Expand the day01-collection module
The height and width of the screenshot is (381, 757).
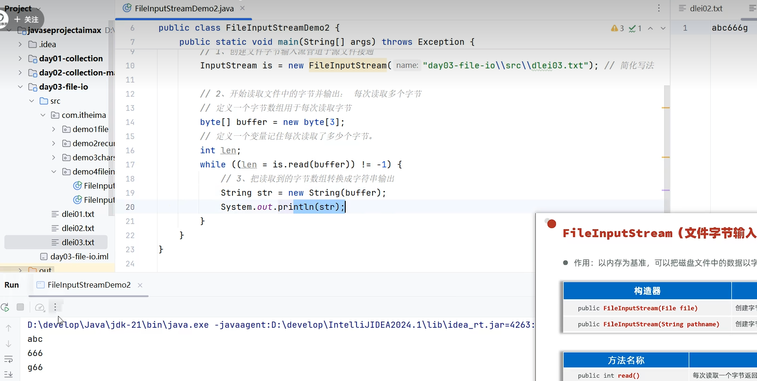20,58
